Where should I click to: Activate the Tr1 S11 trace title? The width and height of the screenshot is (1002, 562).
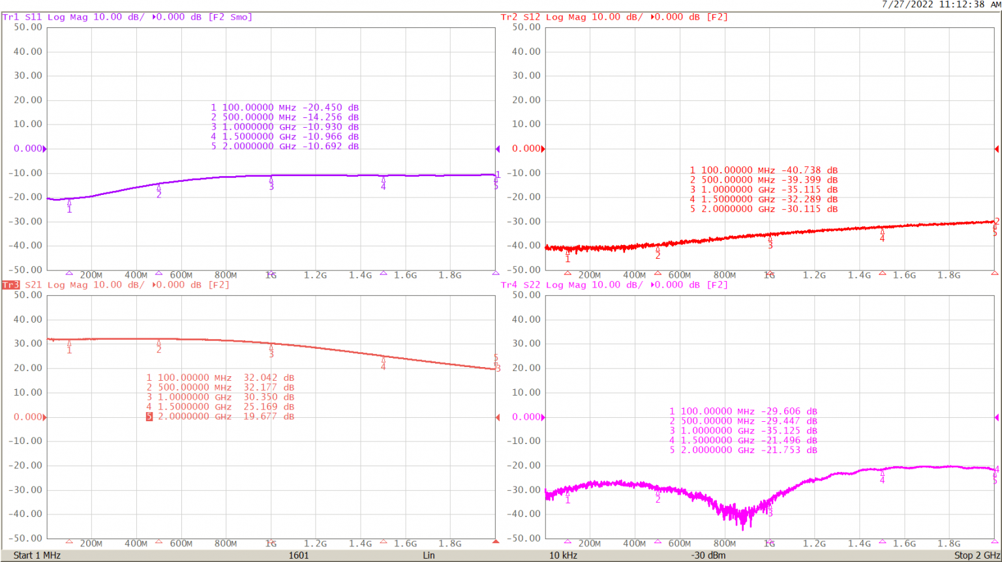click(x=127, y=17)
